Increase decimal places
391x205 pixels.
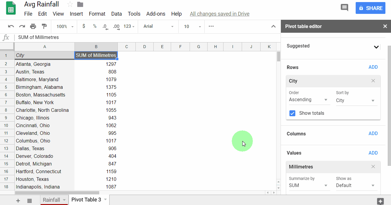[116, 27]
